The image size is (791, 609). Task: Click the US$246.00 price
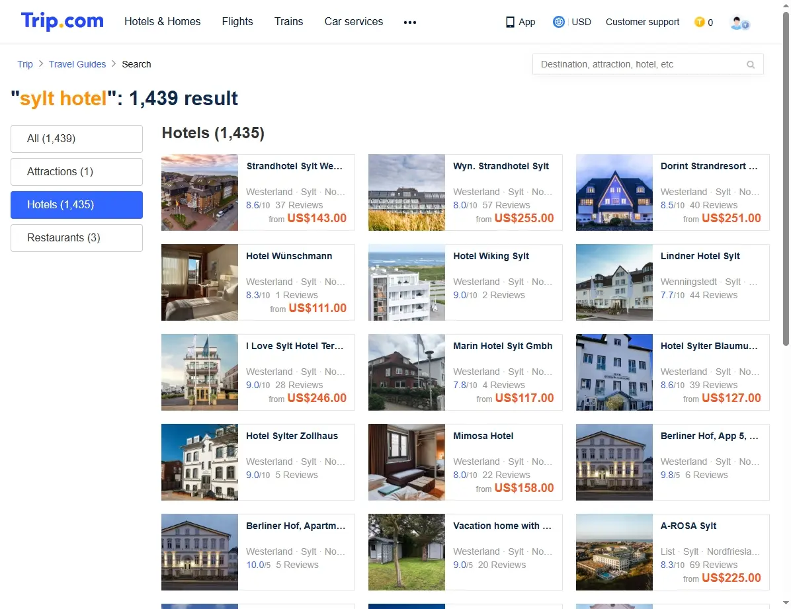317,398
